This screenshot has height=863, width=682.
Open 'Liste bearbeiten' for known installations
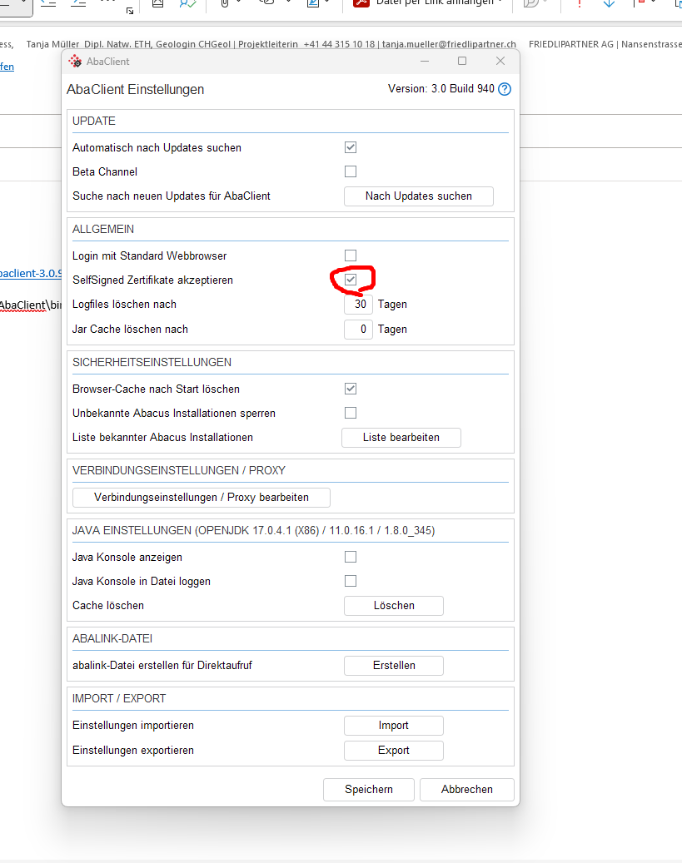pyautogui.click(x=401, y=438)
